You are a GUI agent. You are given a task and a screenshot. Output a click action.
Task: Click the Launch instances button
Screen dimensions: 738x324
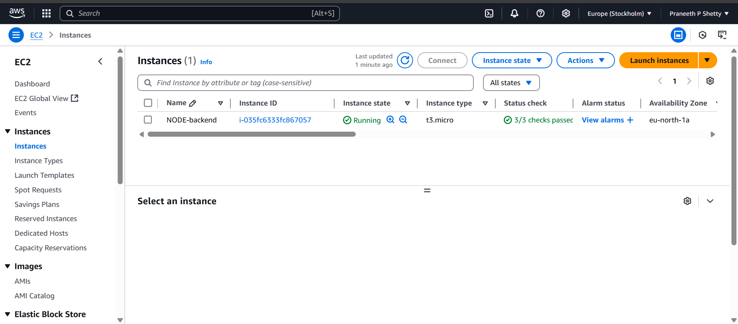click(659, 60)
